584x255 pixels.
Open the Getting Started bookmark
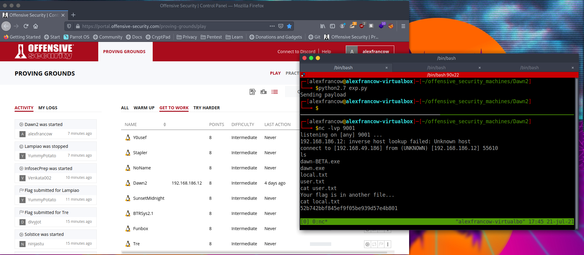pyautogui.click(x=22, y=37)
